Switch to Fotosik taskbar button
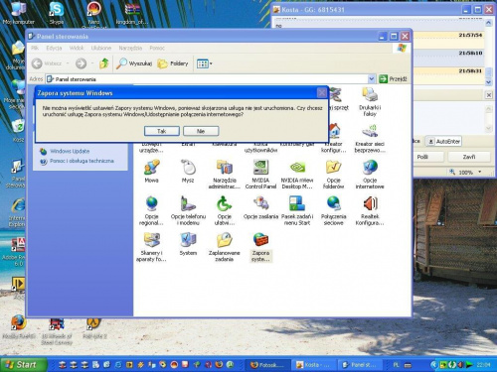The image size is (497, 372). (x=268, y=365)
